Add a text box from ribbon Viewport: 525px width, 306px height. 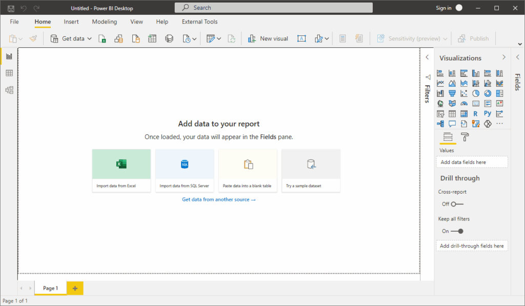[x=301, y=38]
